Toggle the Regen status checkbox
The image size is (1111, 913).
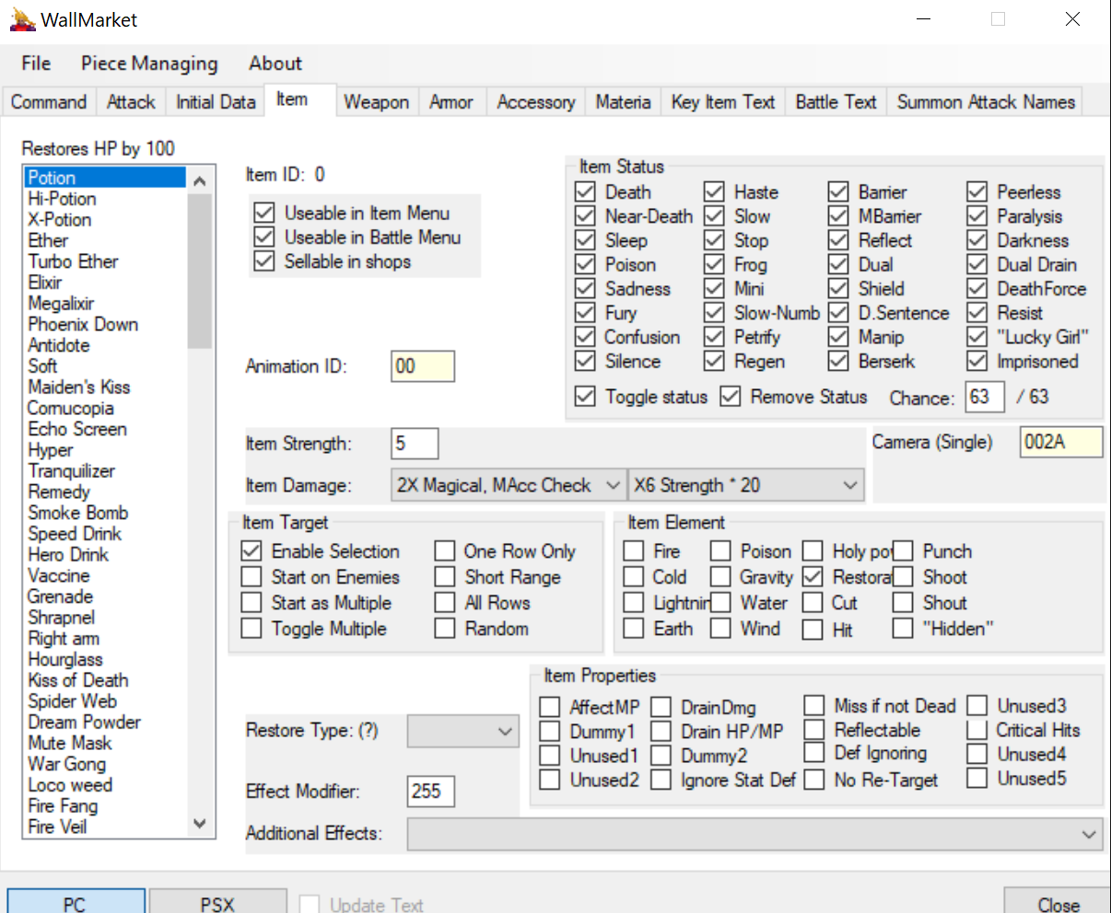pyautogui.click(x=714, y=361)
